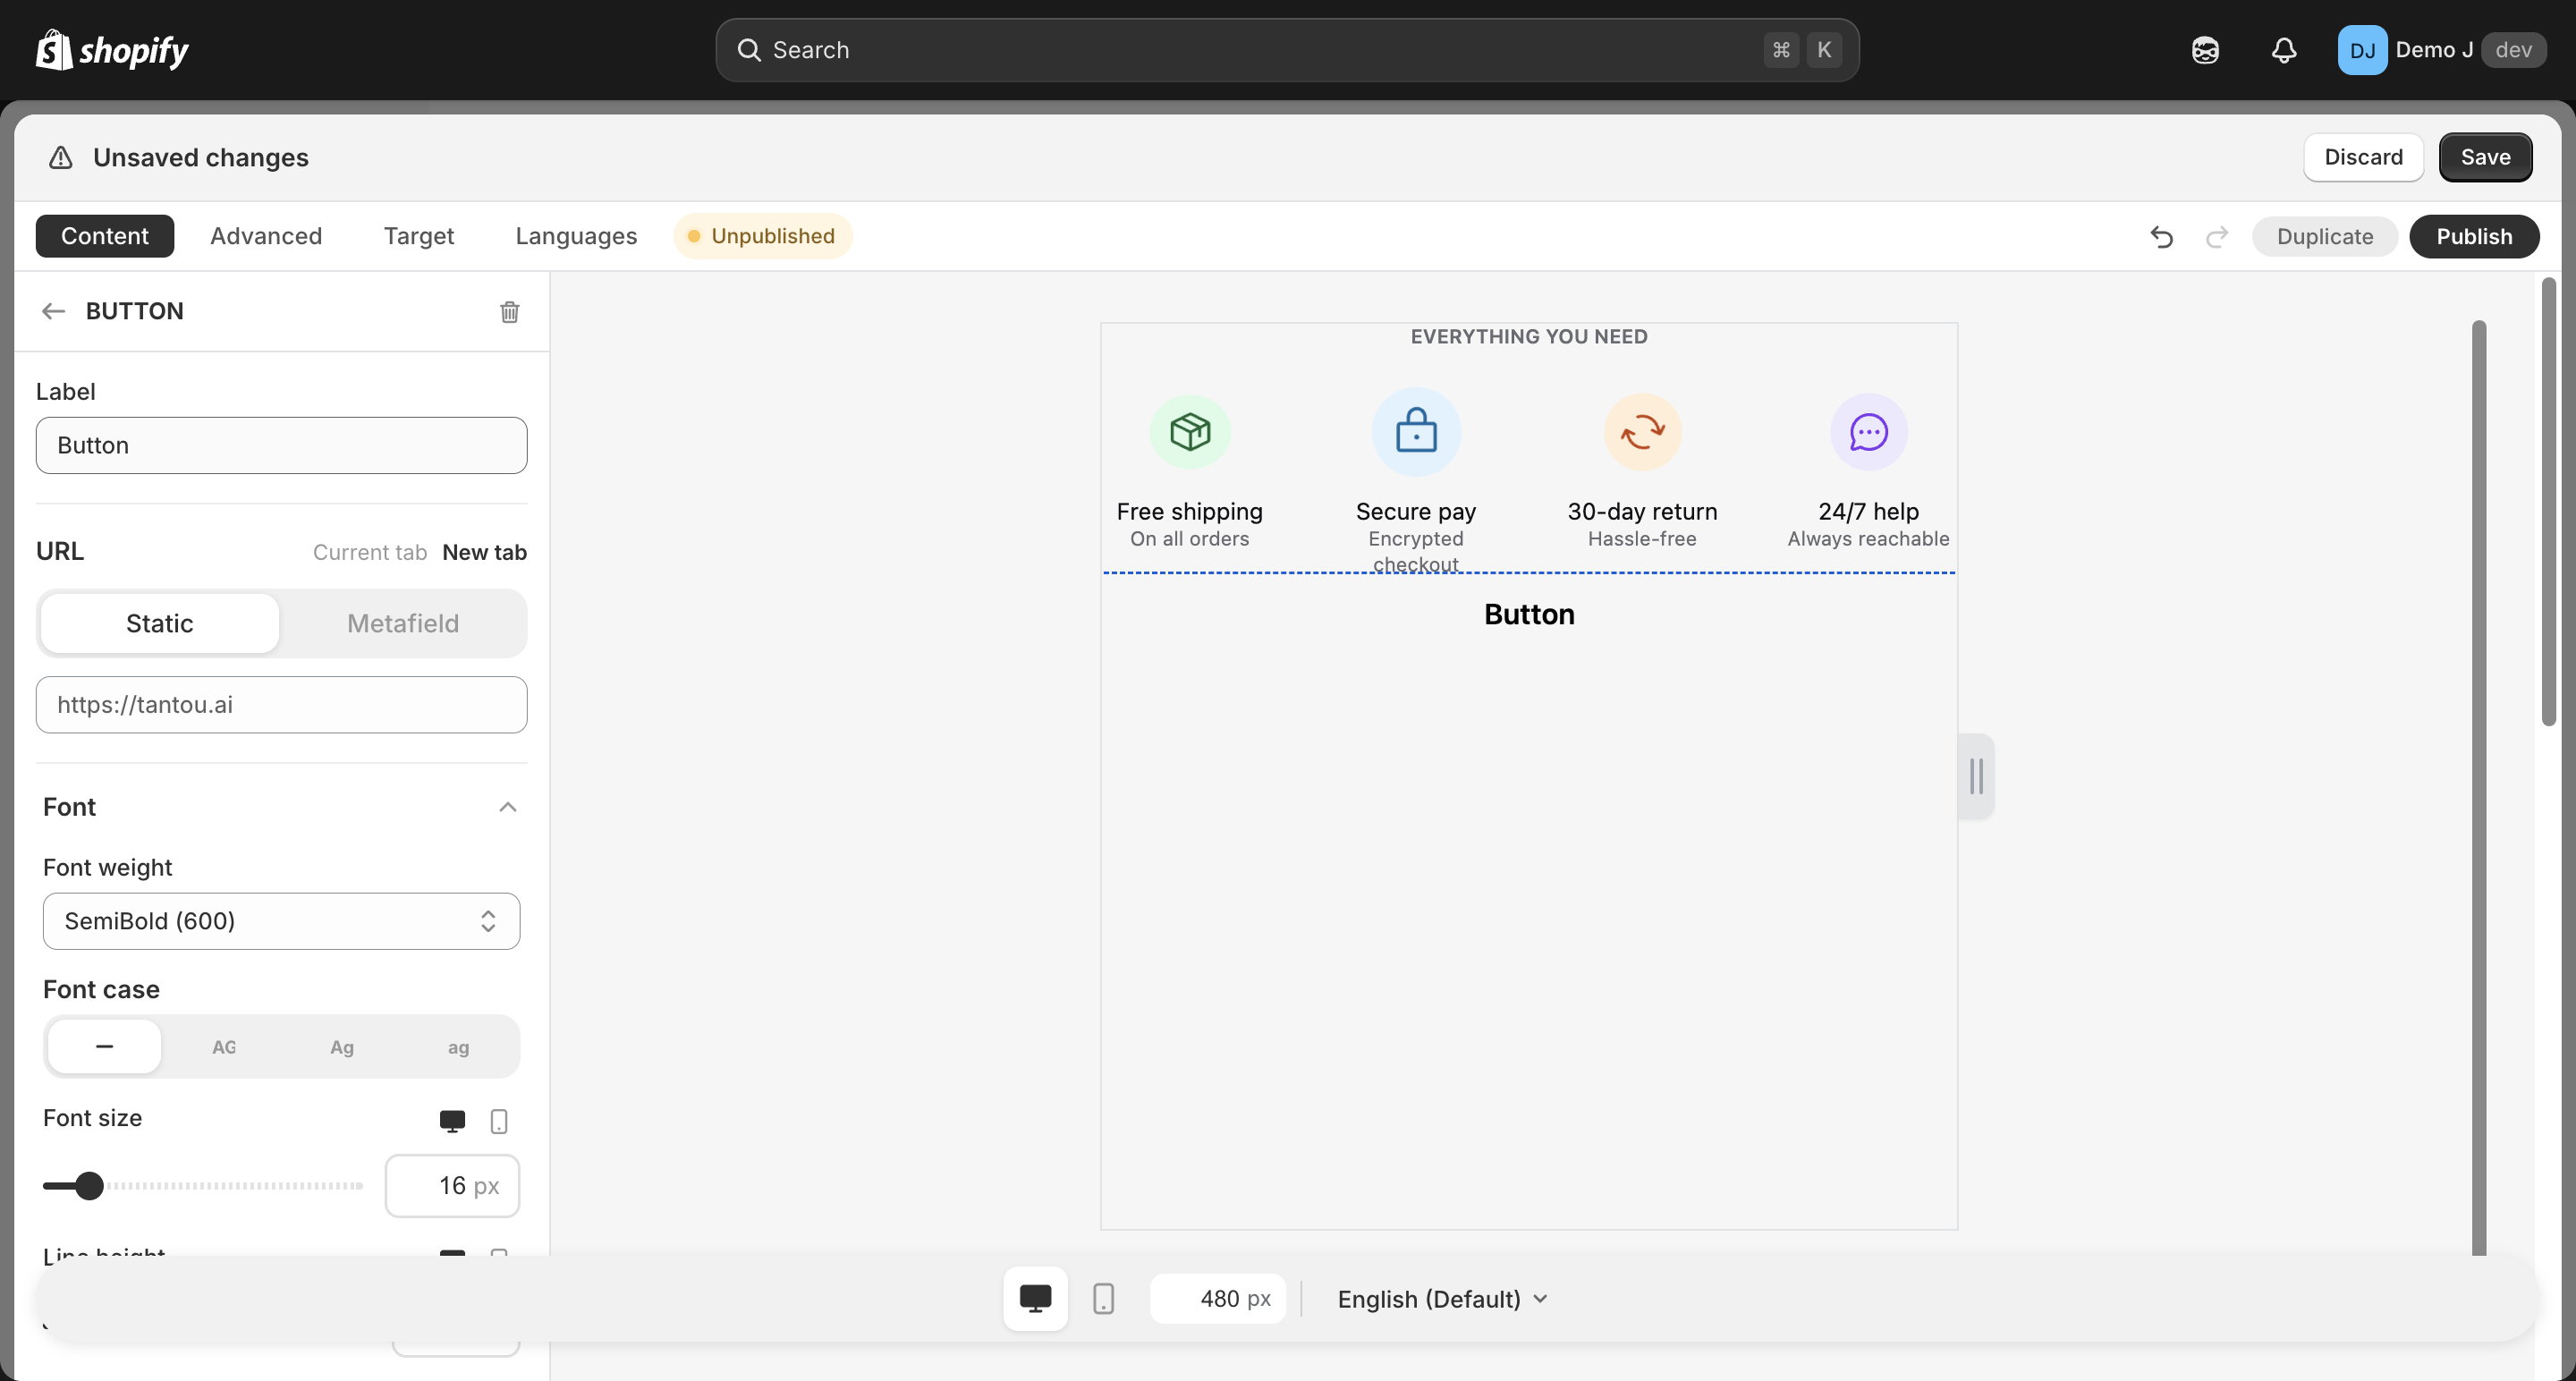Image resolution: width=2576 pixels, height=1381 pixels.
Task: Switch to the Languages tab
Action: [x=576, y=236]
